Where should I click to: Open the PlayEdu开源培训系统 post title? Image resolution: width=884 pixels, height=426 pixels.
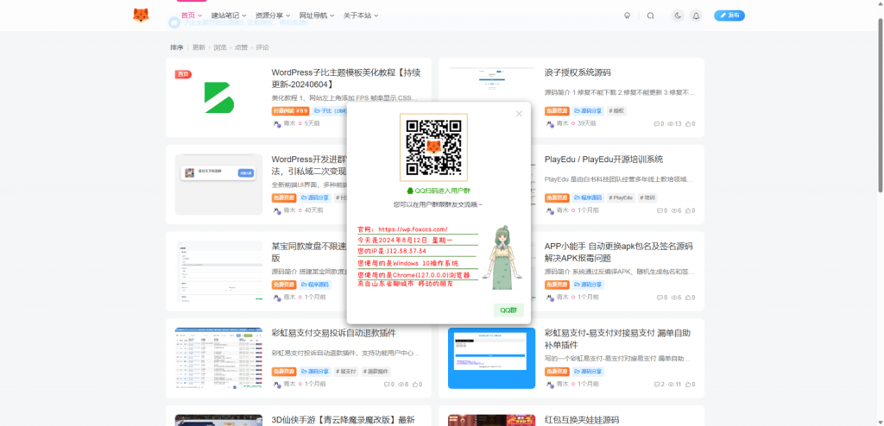tap(603, 160)
